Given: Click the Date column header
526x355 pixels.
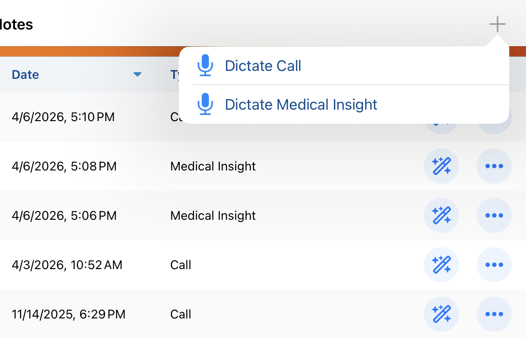Looking at the screenshot, I should click(x=26, y=75).
